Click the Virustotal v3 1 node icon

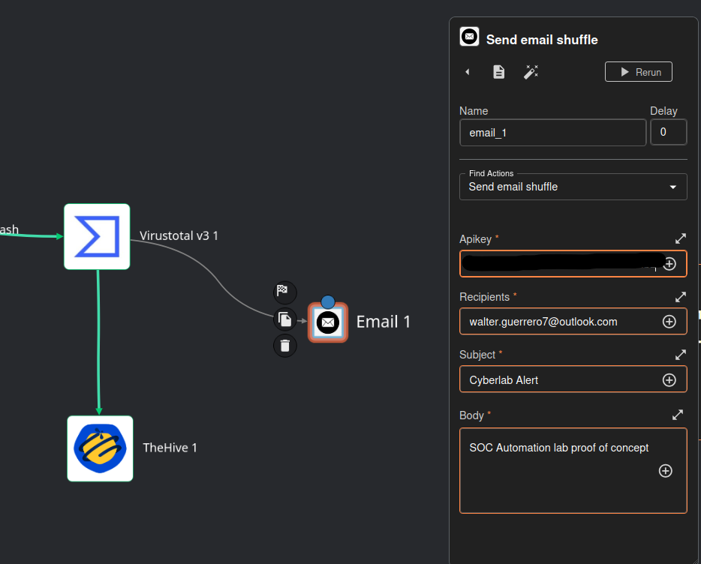coord(97,236)
